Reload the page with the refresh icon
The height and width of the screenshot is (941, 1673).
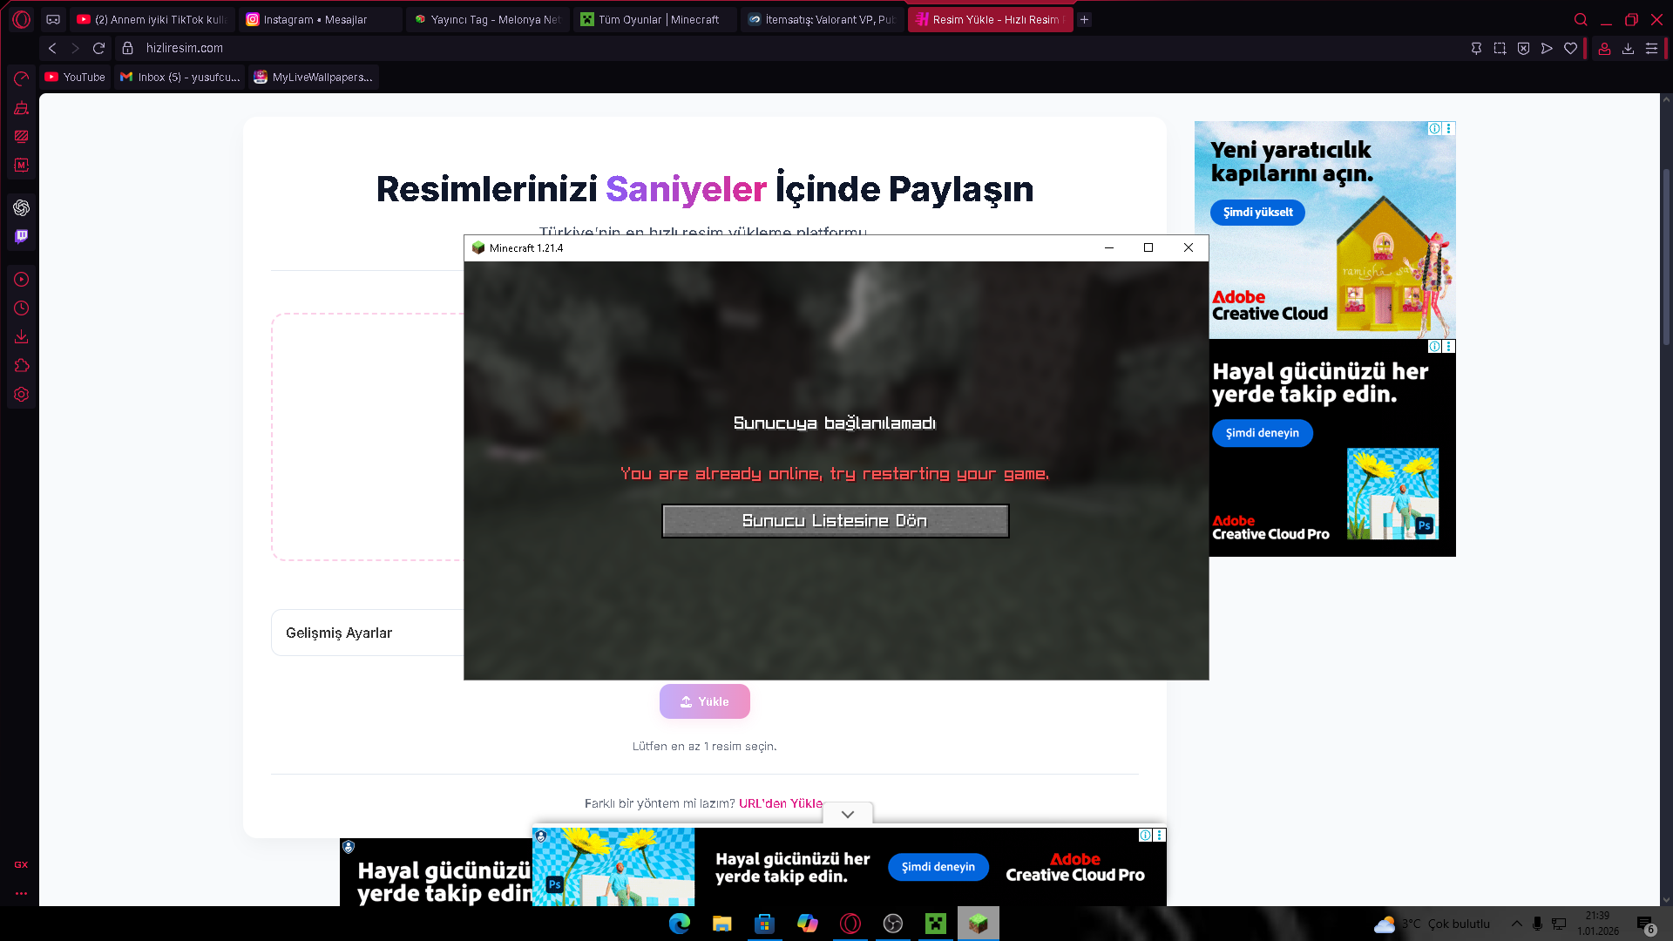click(98, 49)
